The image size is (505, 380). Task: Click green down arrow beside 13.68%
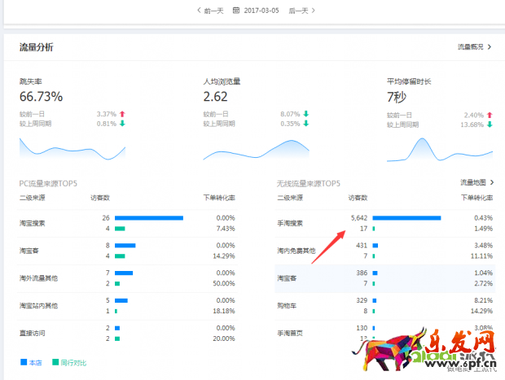pos(490,124)
